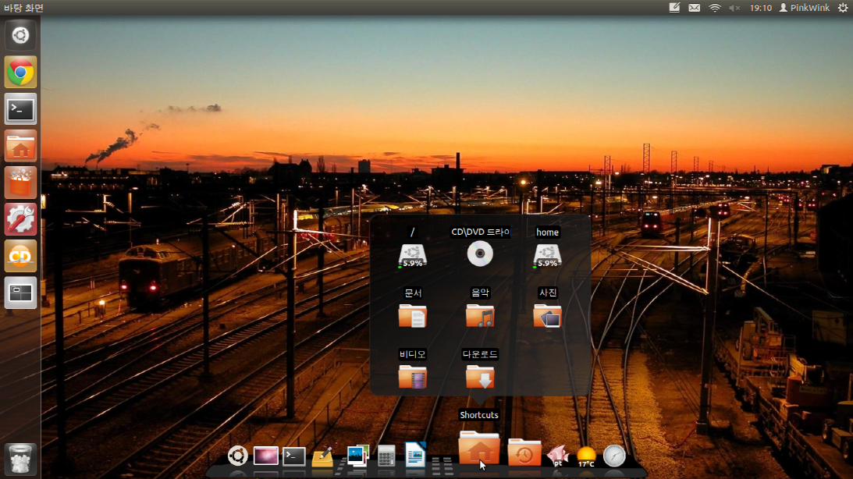This screenshot has width=853, height=479.
Task: Click the analog clock dock applet
Action: [x=614, y=456]
